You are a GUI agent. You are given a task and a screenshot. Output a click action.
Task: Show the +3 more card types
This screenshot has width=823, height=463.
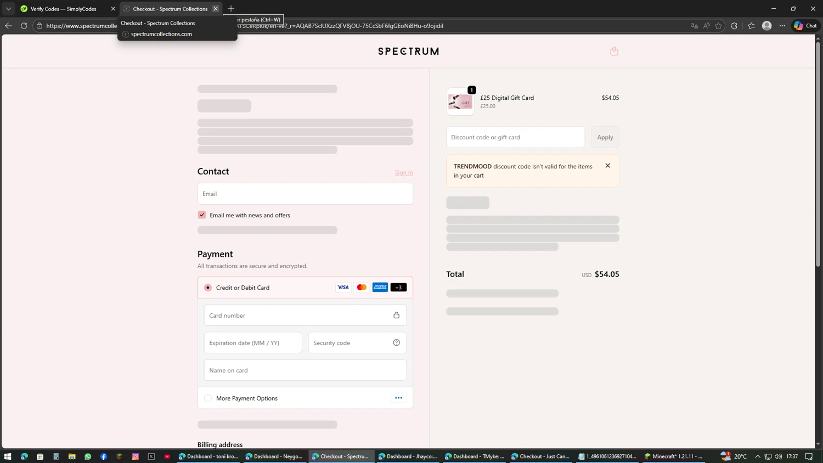[399, 287]
